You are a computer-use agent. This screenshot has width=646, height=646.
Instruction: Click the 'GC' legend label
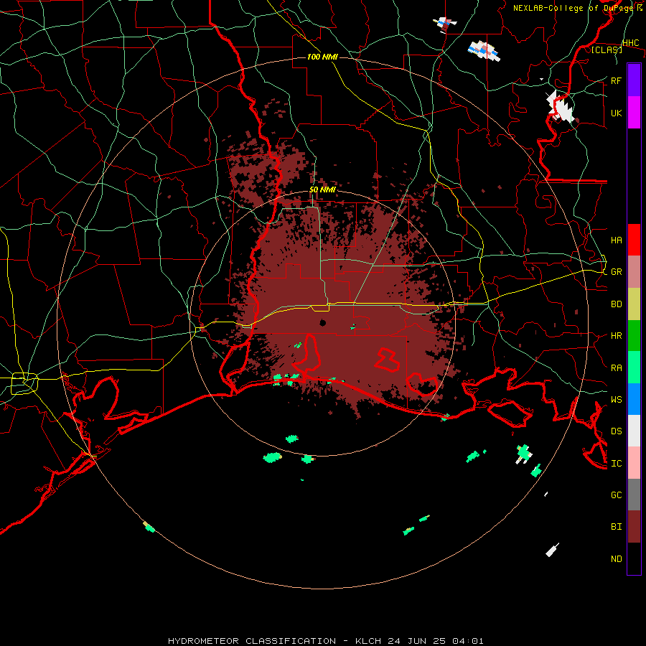click(x=616, y=495)
